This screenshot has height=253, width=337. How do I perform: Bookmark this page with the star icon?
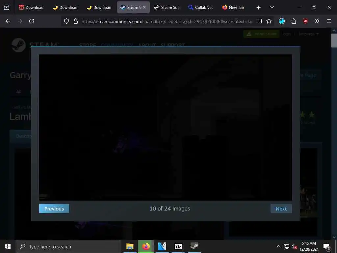point(269,21)
